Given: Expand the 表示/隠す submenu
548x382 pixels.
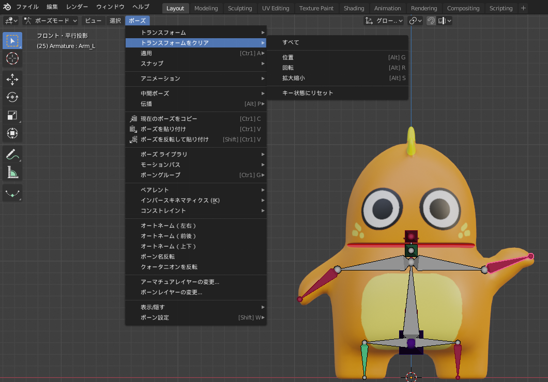Looking at the screenshot, I should (196, 307).
